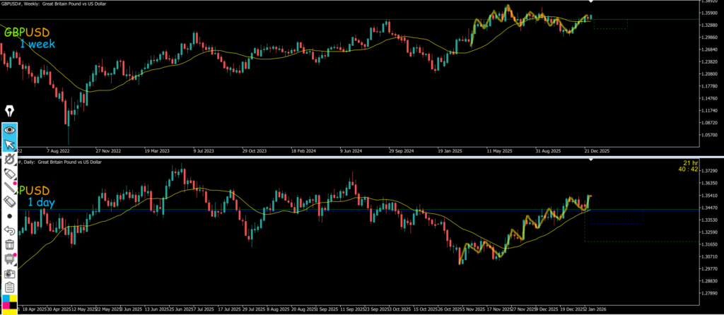Select the straight line drawing tool
This screenshot has width=724, height=315.
(10, 188)
